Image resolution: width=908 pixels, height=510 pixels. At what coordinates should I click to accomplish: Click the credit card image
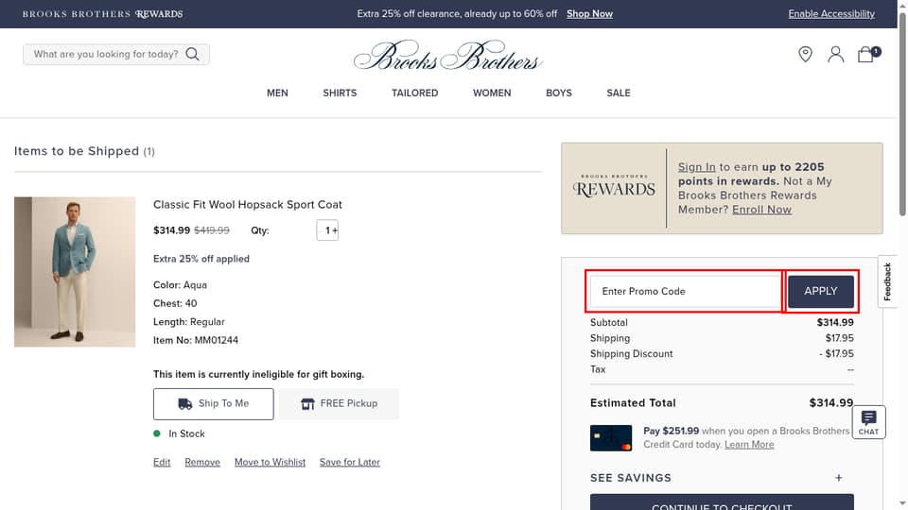click(x=610, y=437)
